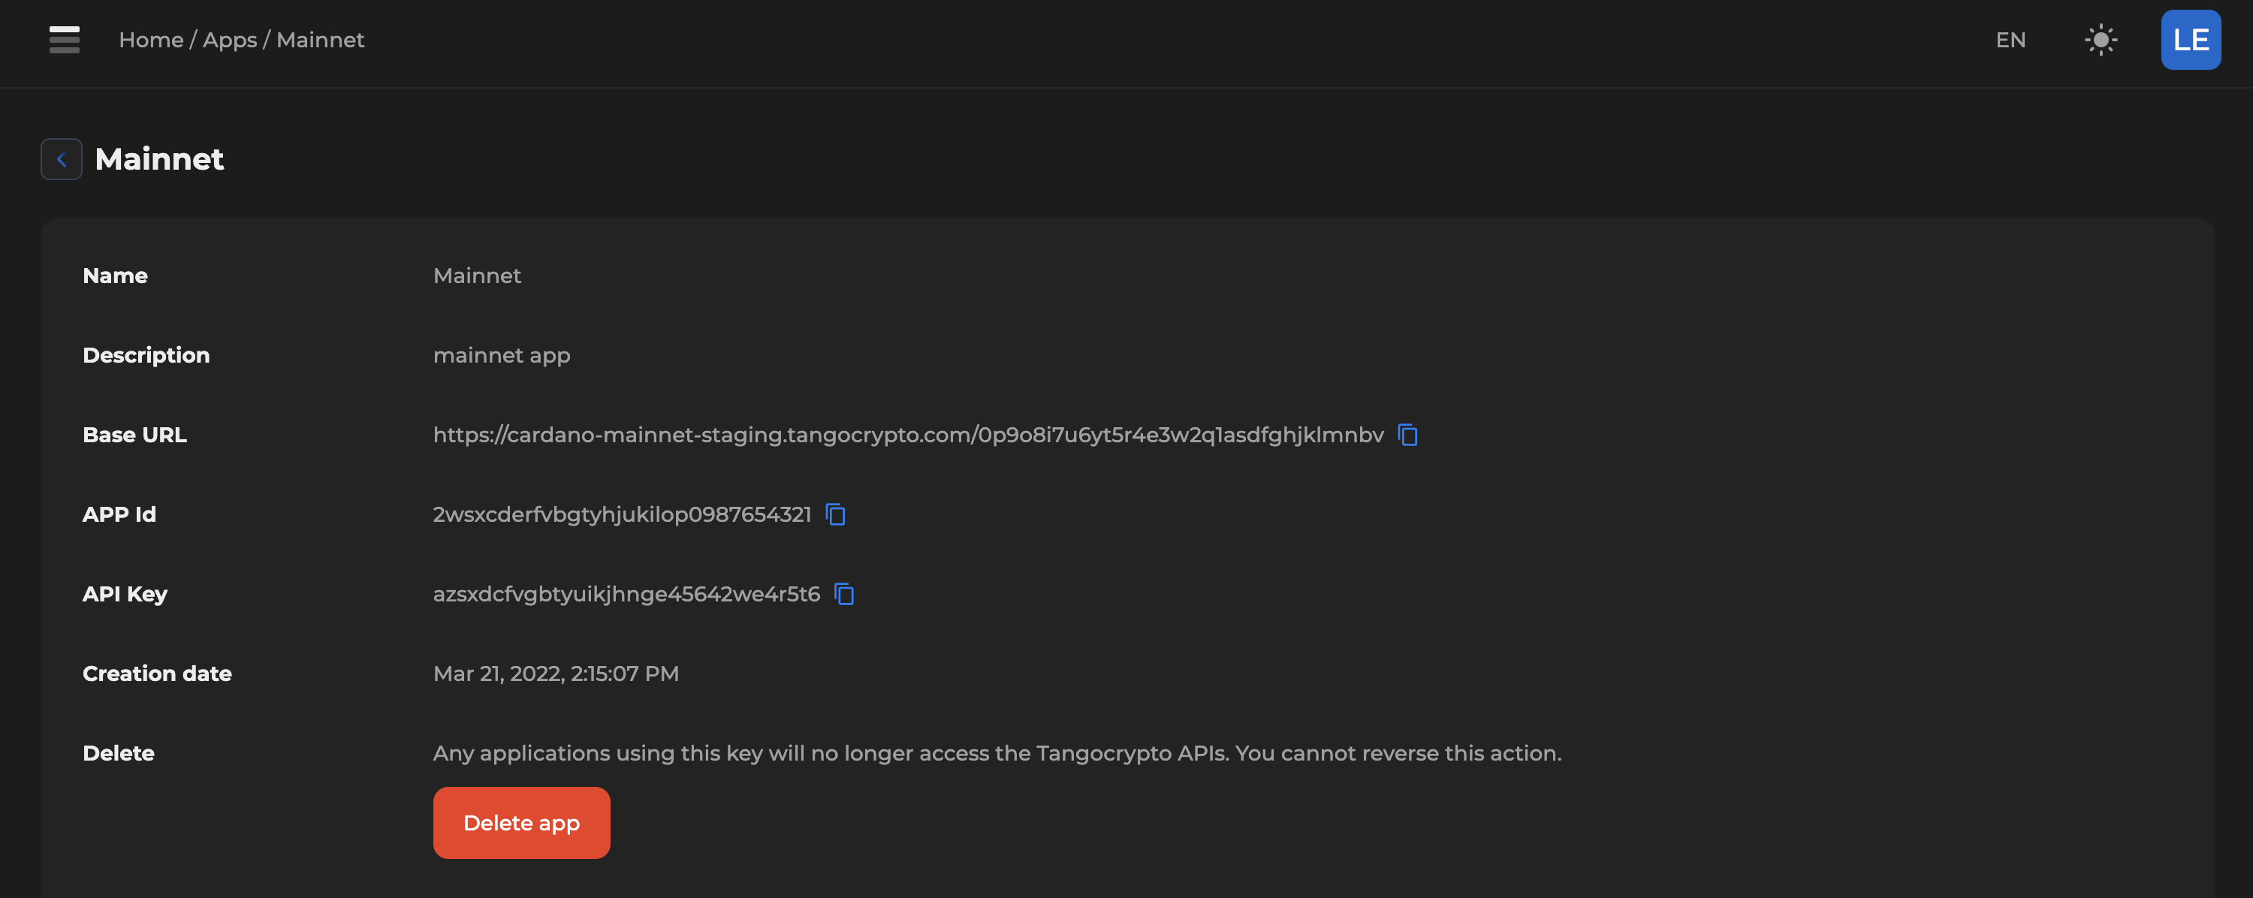Open the LE user avatar menu

click(x=2190, y=39)
